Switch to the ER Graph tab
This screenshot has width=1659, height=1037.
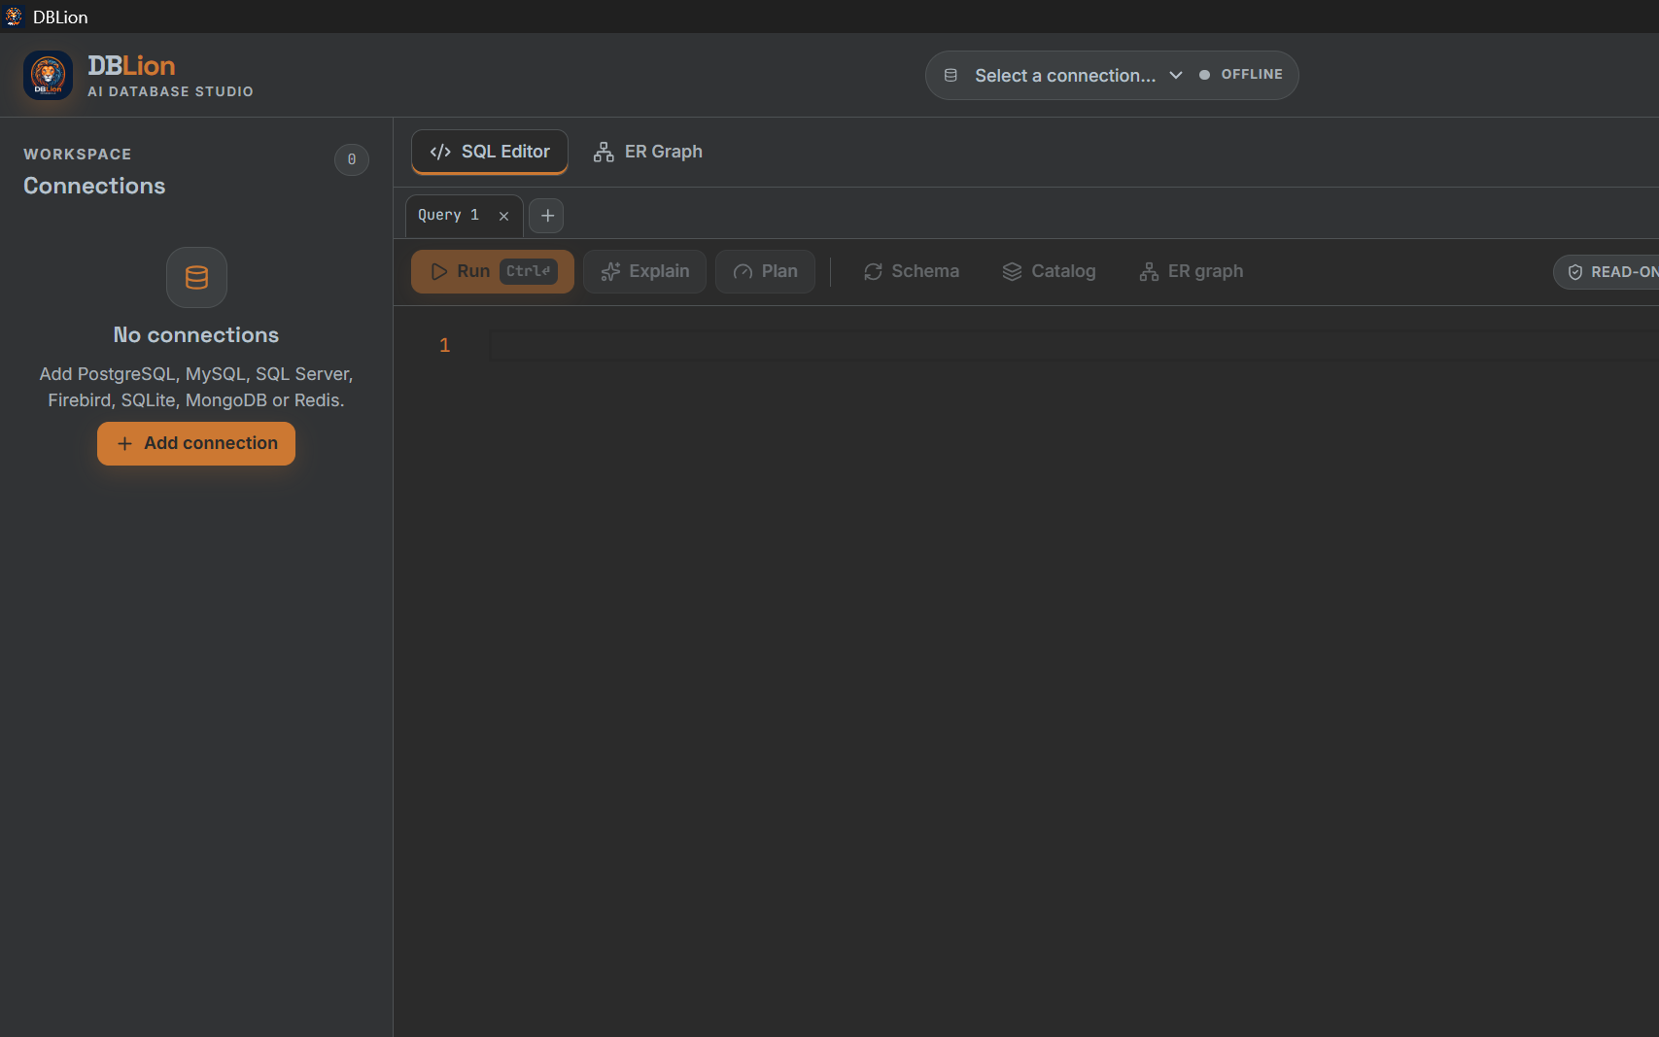click(x=648, y=152)
